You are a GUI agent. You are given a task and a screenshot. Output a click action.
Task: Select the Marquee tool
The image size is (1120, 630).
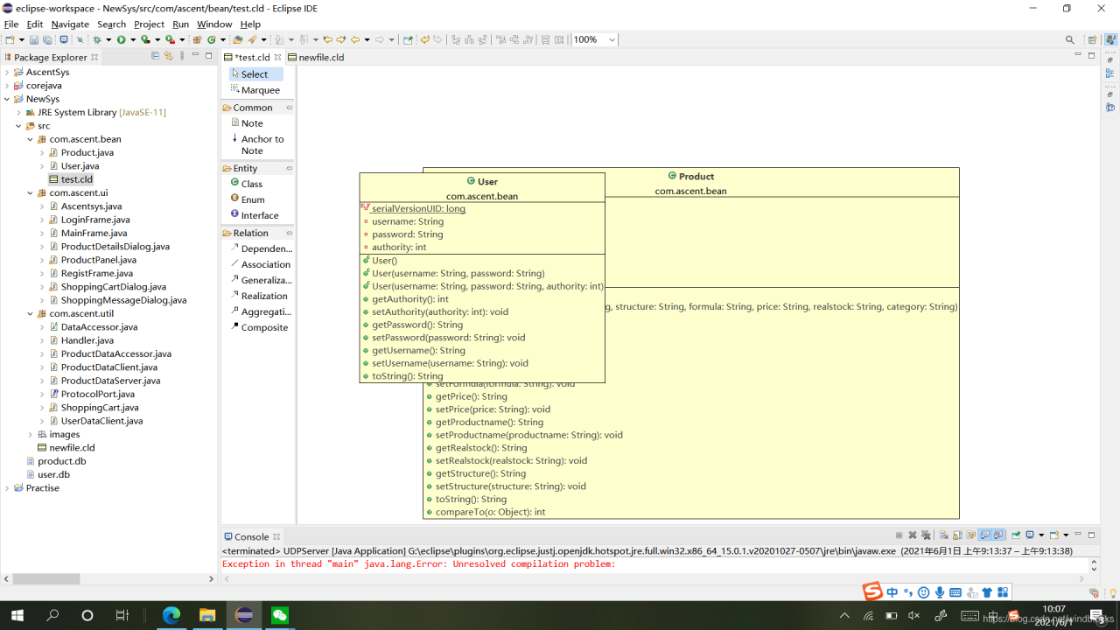click(x=255, y=89)
